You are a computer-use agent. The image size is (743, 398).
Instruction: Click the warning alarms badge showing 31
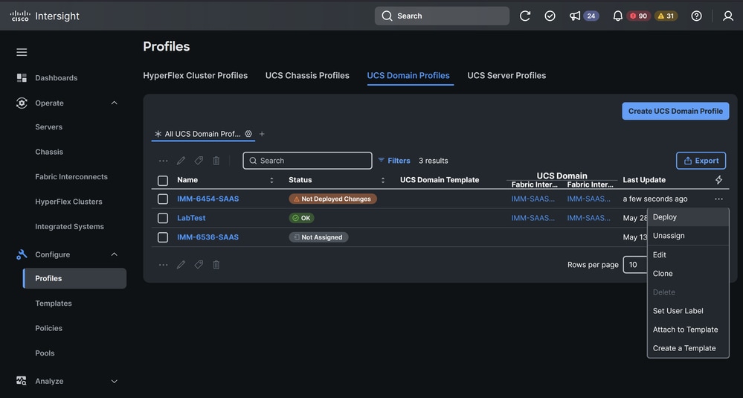[x=666, y=16]
